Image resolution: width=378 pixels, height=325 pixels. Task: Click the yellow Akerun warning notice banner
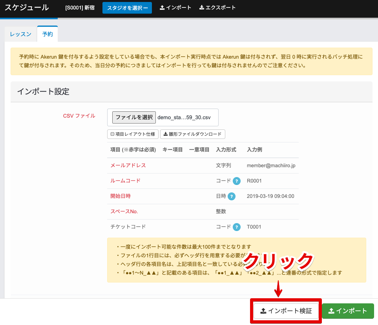(189, 61)
